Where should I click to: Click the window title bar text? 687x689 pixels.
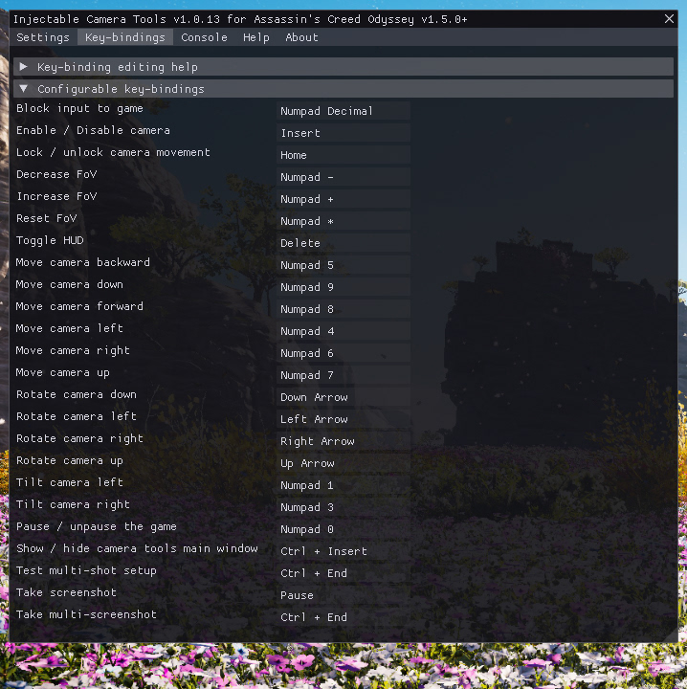click(240, 19)
